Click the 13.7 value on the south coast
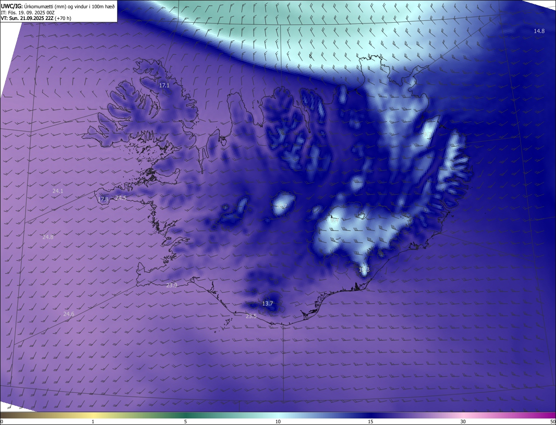 268,304
